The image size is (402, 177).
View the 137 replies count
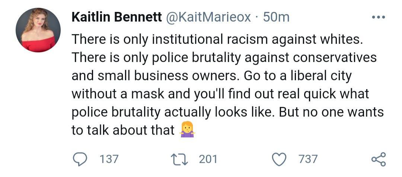(109, 159)
